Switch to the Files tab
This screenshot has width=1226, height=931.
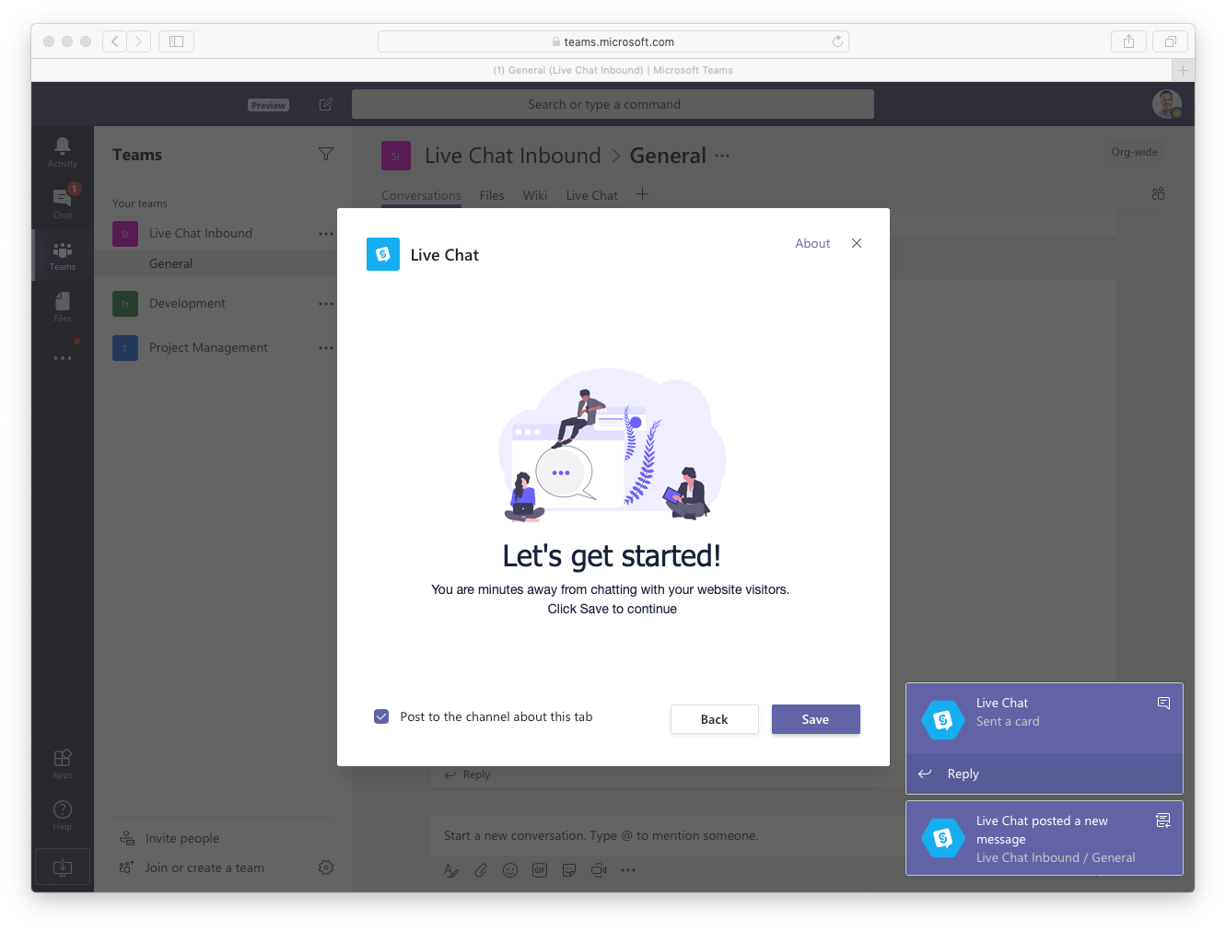492,195
